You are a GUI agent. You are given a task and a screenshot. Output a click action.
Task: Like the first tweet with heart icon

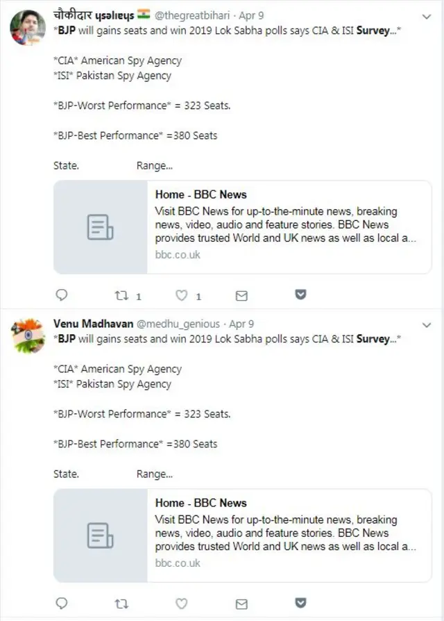(x=182, y=295)
